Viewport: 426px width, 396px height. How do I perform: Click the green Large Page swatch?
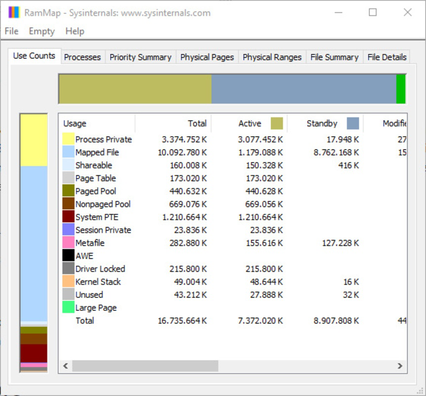(x=68, y=307)
